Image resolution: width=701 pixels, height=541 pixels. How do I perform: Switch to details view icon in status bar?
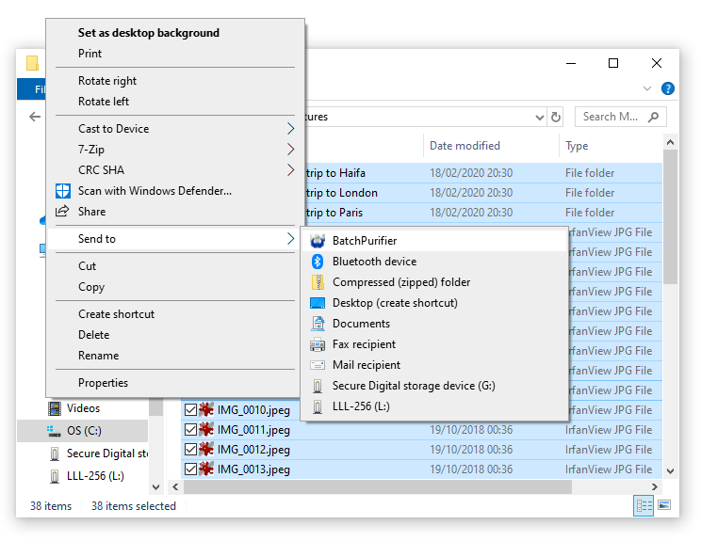point(644,506)
